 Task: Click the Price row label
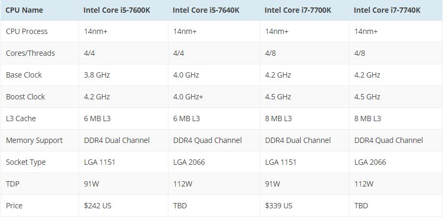14,206
